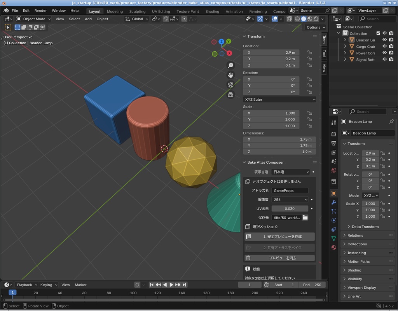Open the File menu
Image resolution: width=398 pixels, height=311 pixels.
(x=15, y=10)
